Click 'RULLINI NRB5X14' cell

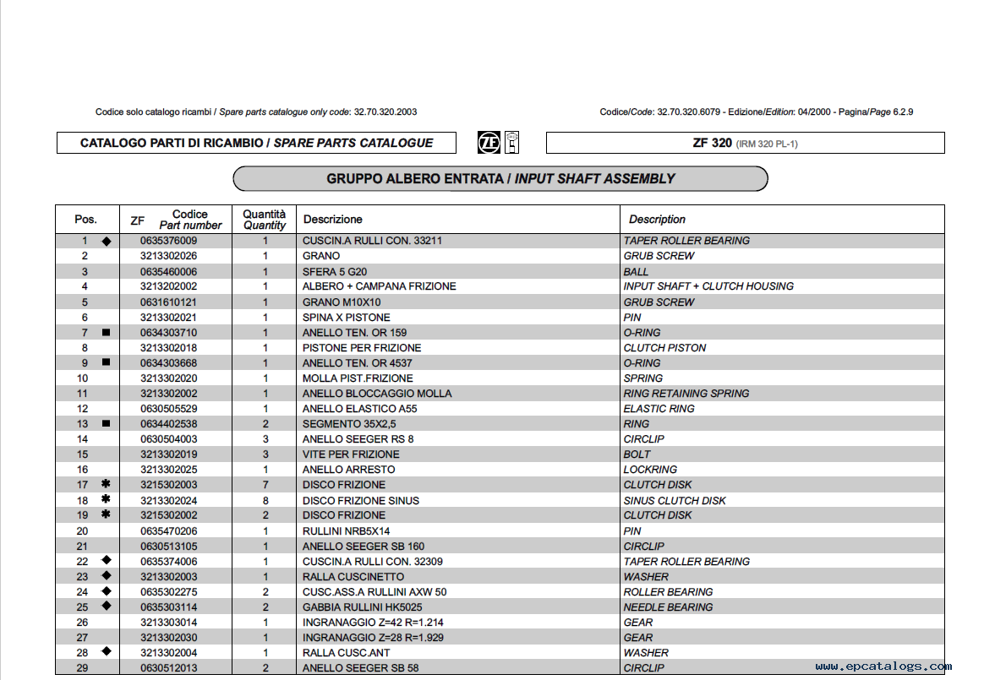tap(346, 531)
